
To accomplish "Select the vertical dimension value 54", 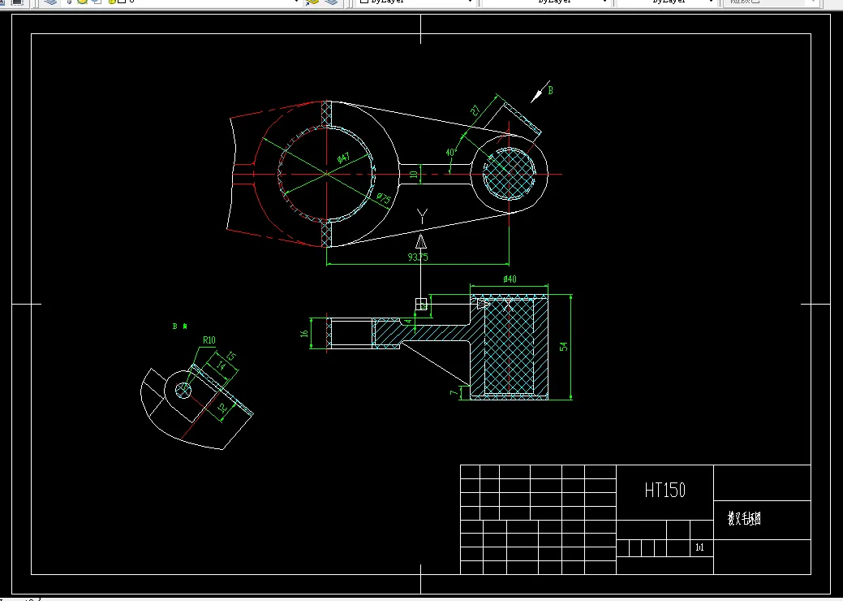I will click(563, 347).
